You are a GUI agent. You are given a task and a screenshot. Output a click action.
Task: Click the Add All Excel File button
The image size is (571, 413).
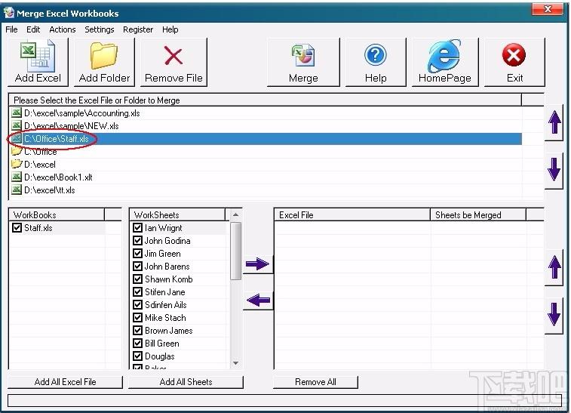[x=65, y=381]
